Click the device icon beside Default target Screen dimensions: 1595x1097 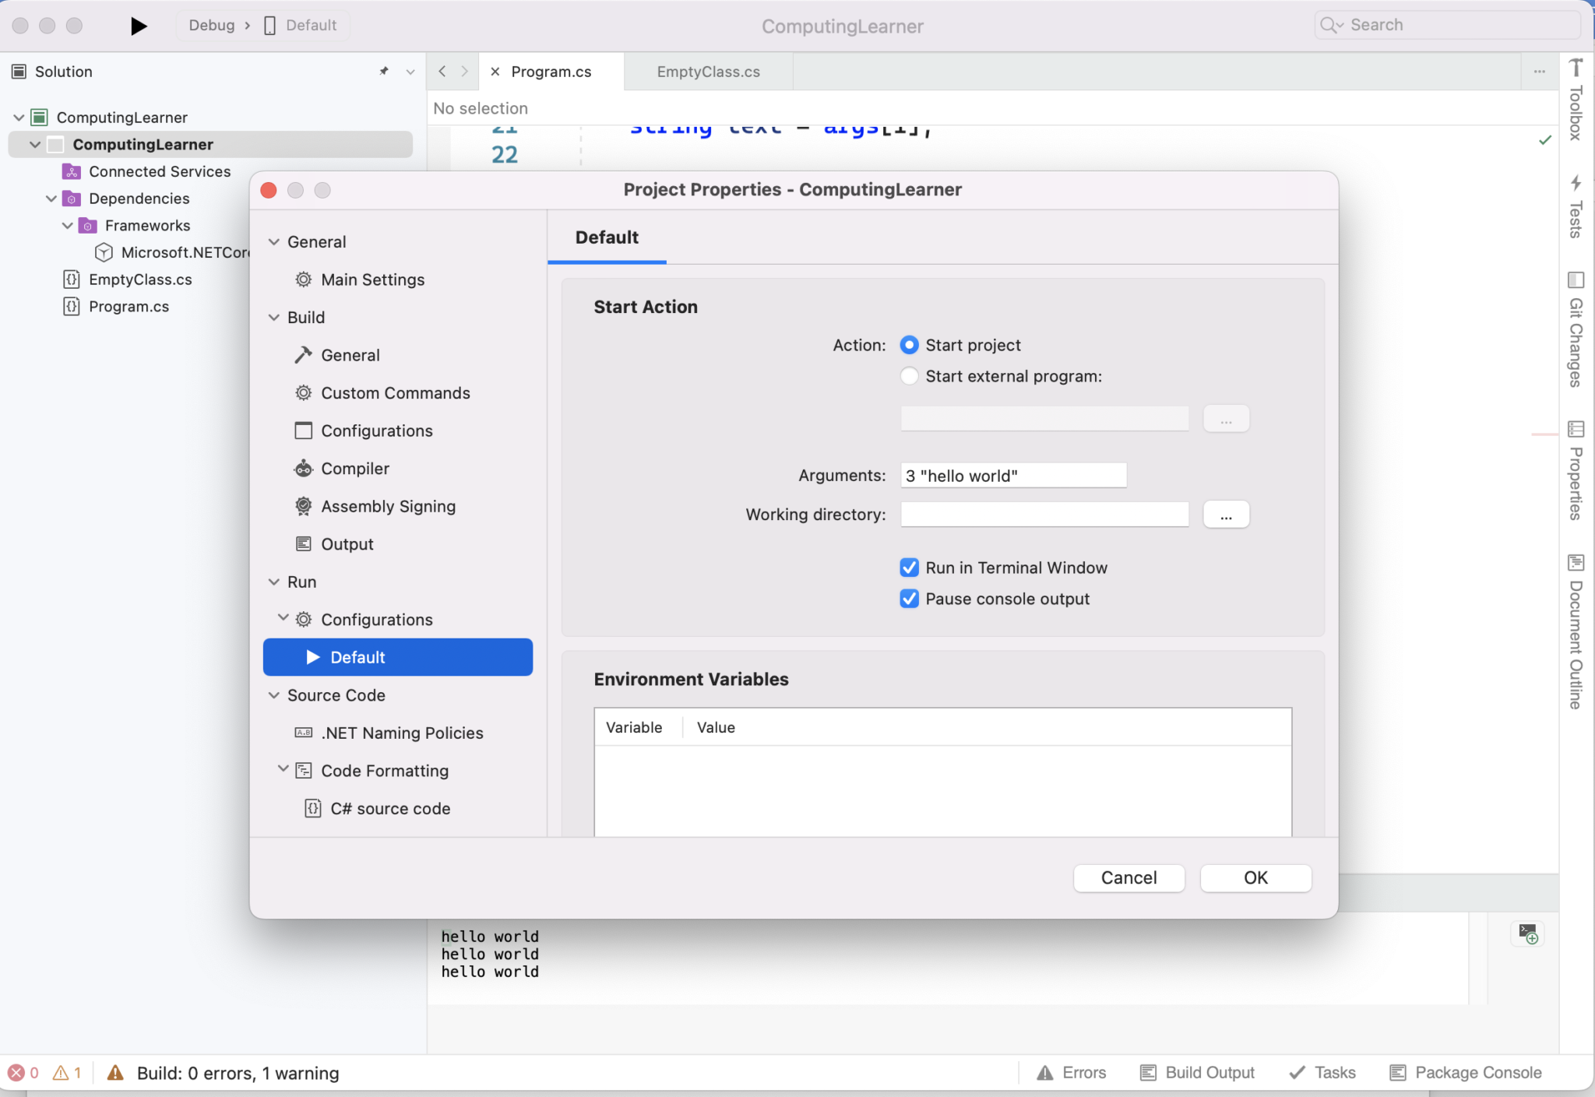(269, 26)
